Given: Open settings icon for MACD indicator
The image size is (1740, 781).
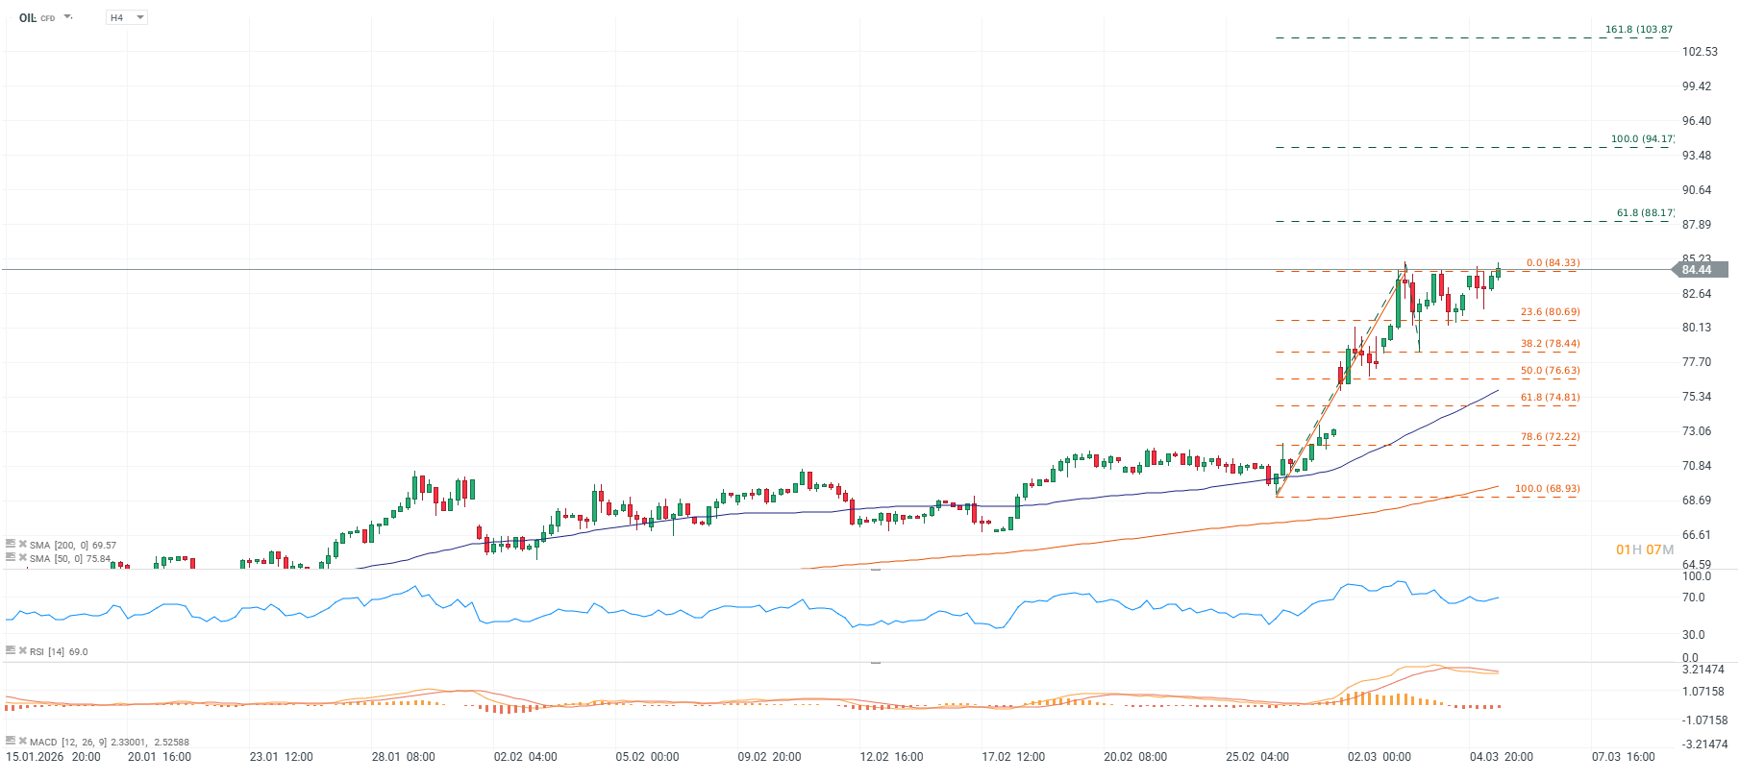Looking at the screenshot, I should [x=11, y=741].
